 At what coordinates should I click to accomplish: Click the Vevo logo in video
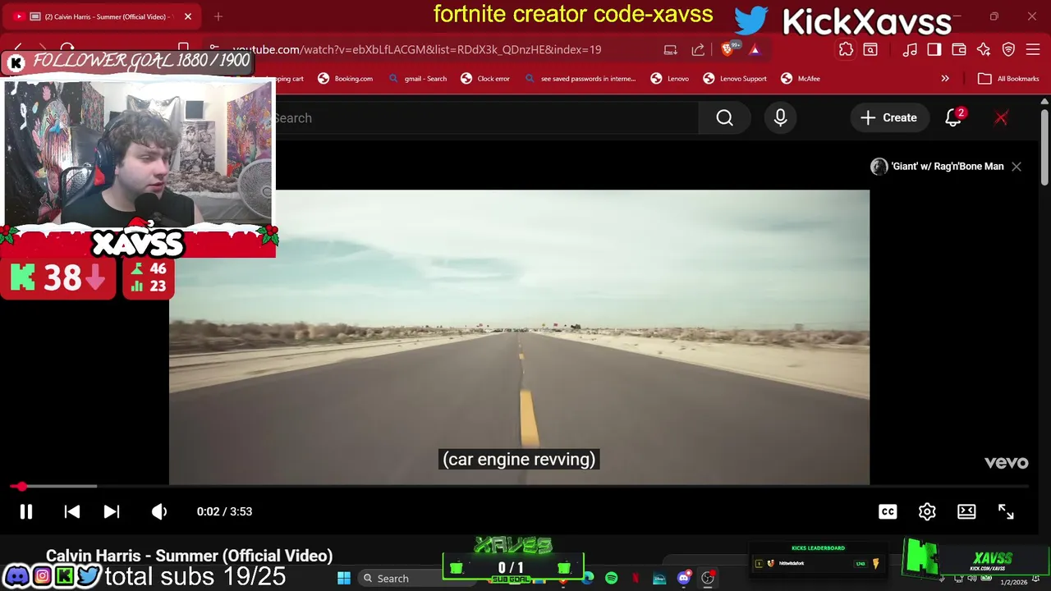pyautogui.click(x=1006, y=463)
